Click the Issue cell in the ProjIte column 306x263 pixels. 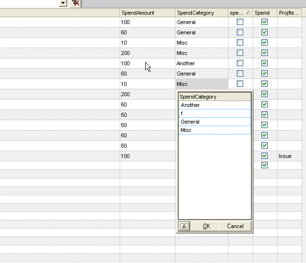289,156
